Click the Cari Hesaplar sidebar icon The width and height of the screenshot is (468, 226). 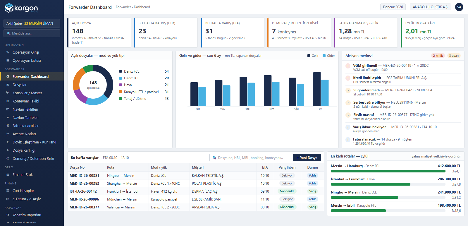click(8, 191)
